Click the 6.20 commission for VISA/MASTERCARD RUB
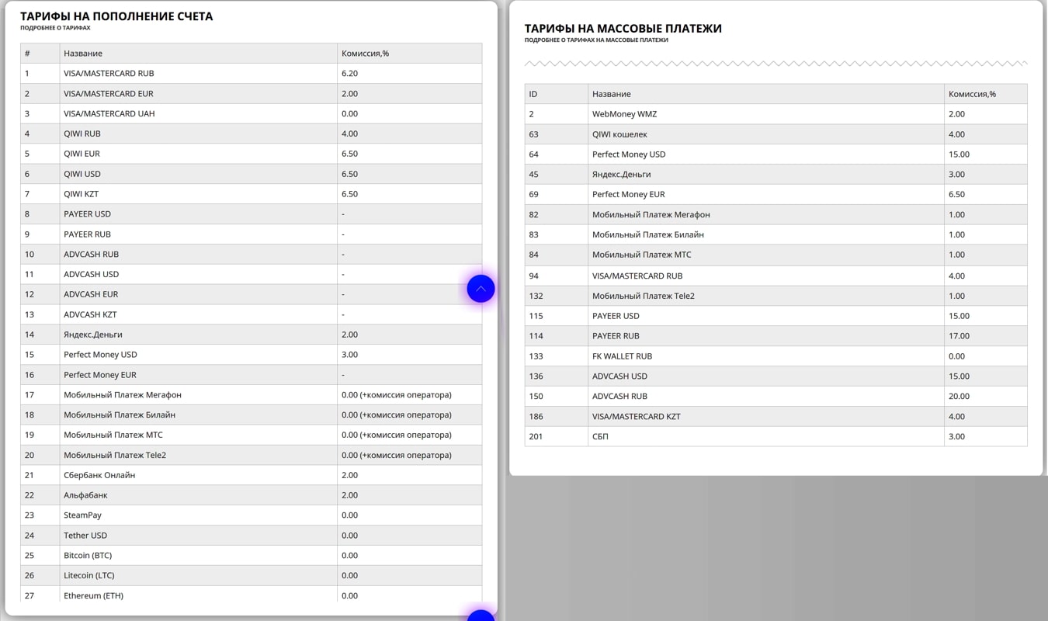Viewport: 1048px width, 621px height. (349, 74)
